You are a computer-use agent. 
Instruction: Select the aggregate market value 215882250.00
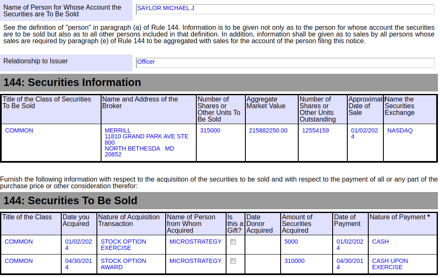tap(268, 130)
